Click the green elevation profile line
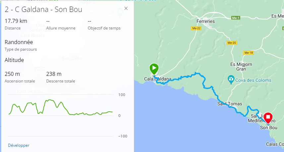Screen dimensions: 284x152 pyautogui.click(x=50, y=100)
